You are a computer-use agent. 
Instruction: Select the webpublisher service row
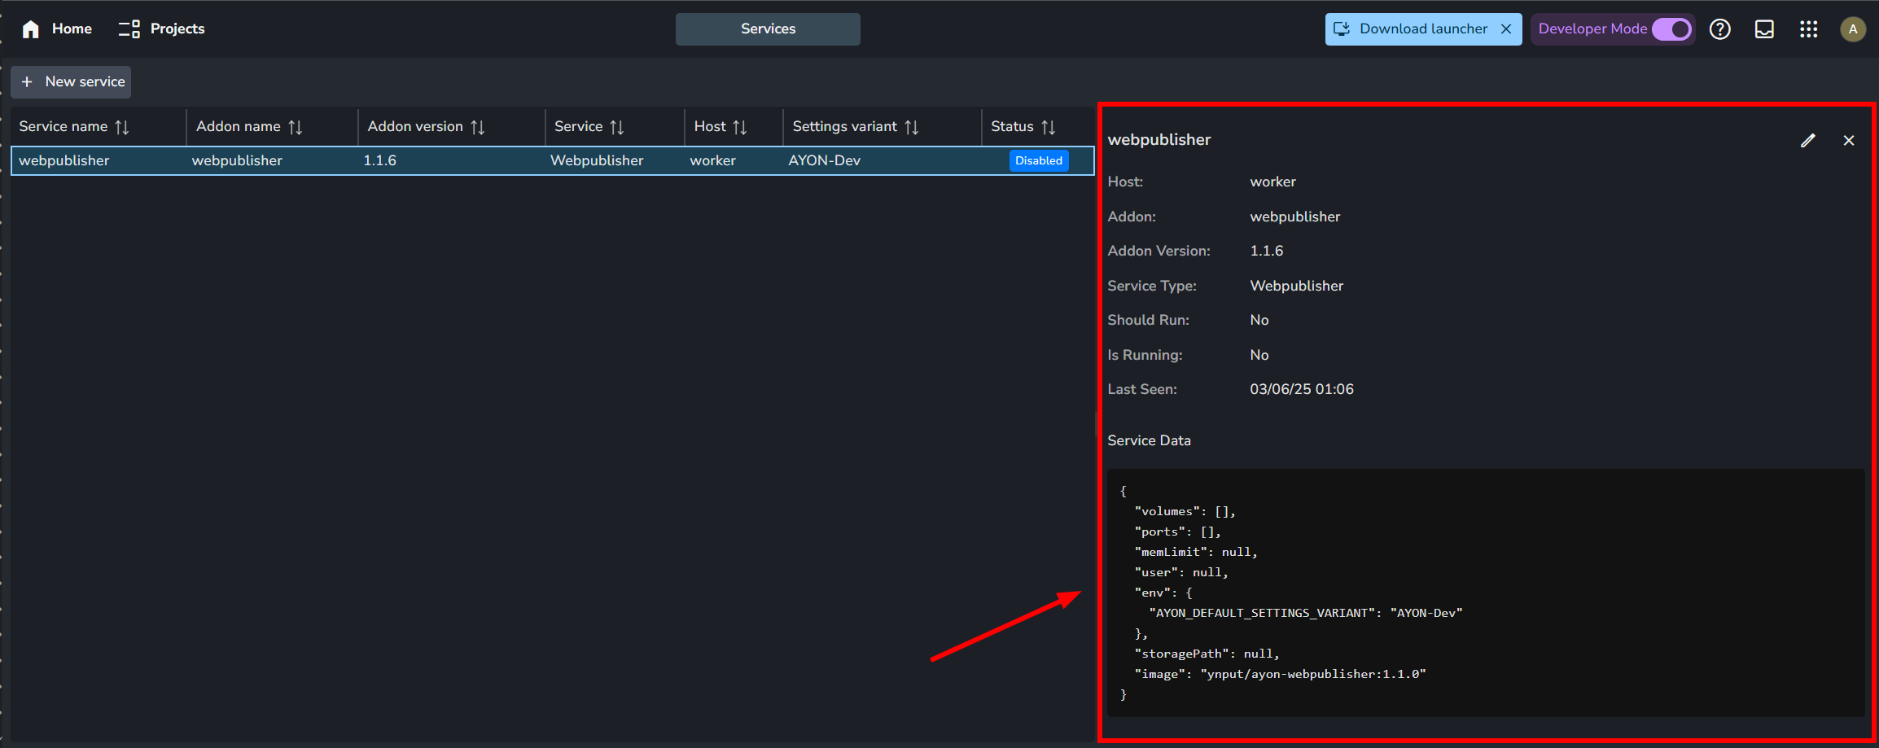(x=488, y=160)
